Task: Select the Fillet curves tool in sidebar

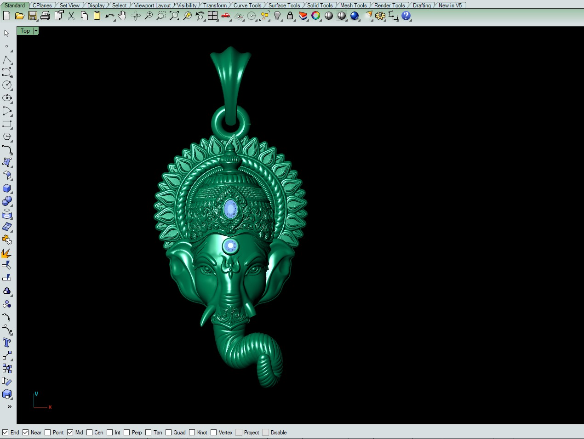Action: coord(7,150)
